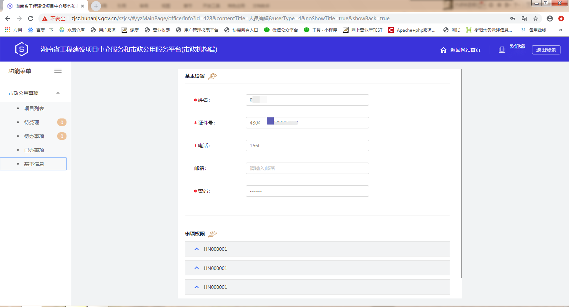Reload the page with the refresh icon

31,18
